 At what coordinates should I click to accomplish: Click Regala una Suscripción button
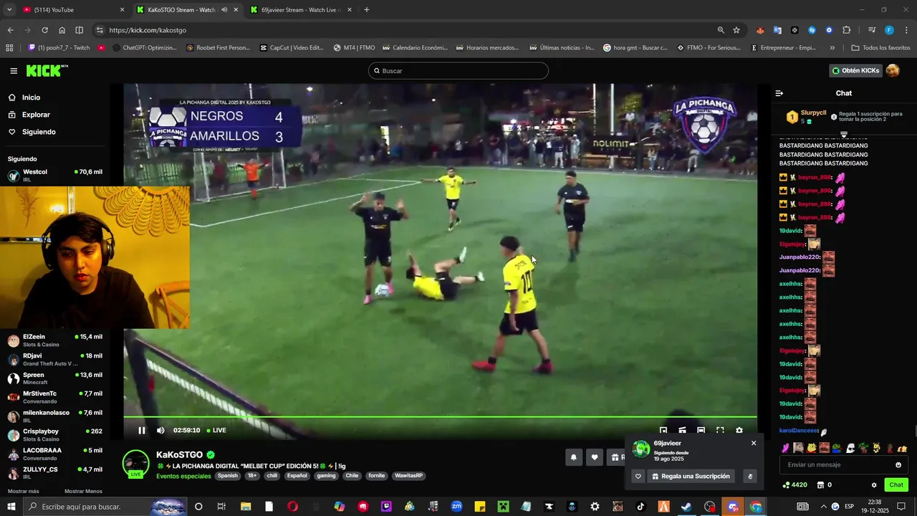pos(691,476)
